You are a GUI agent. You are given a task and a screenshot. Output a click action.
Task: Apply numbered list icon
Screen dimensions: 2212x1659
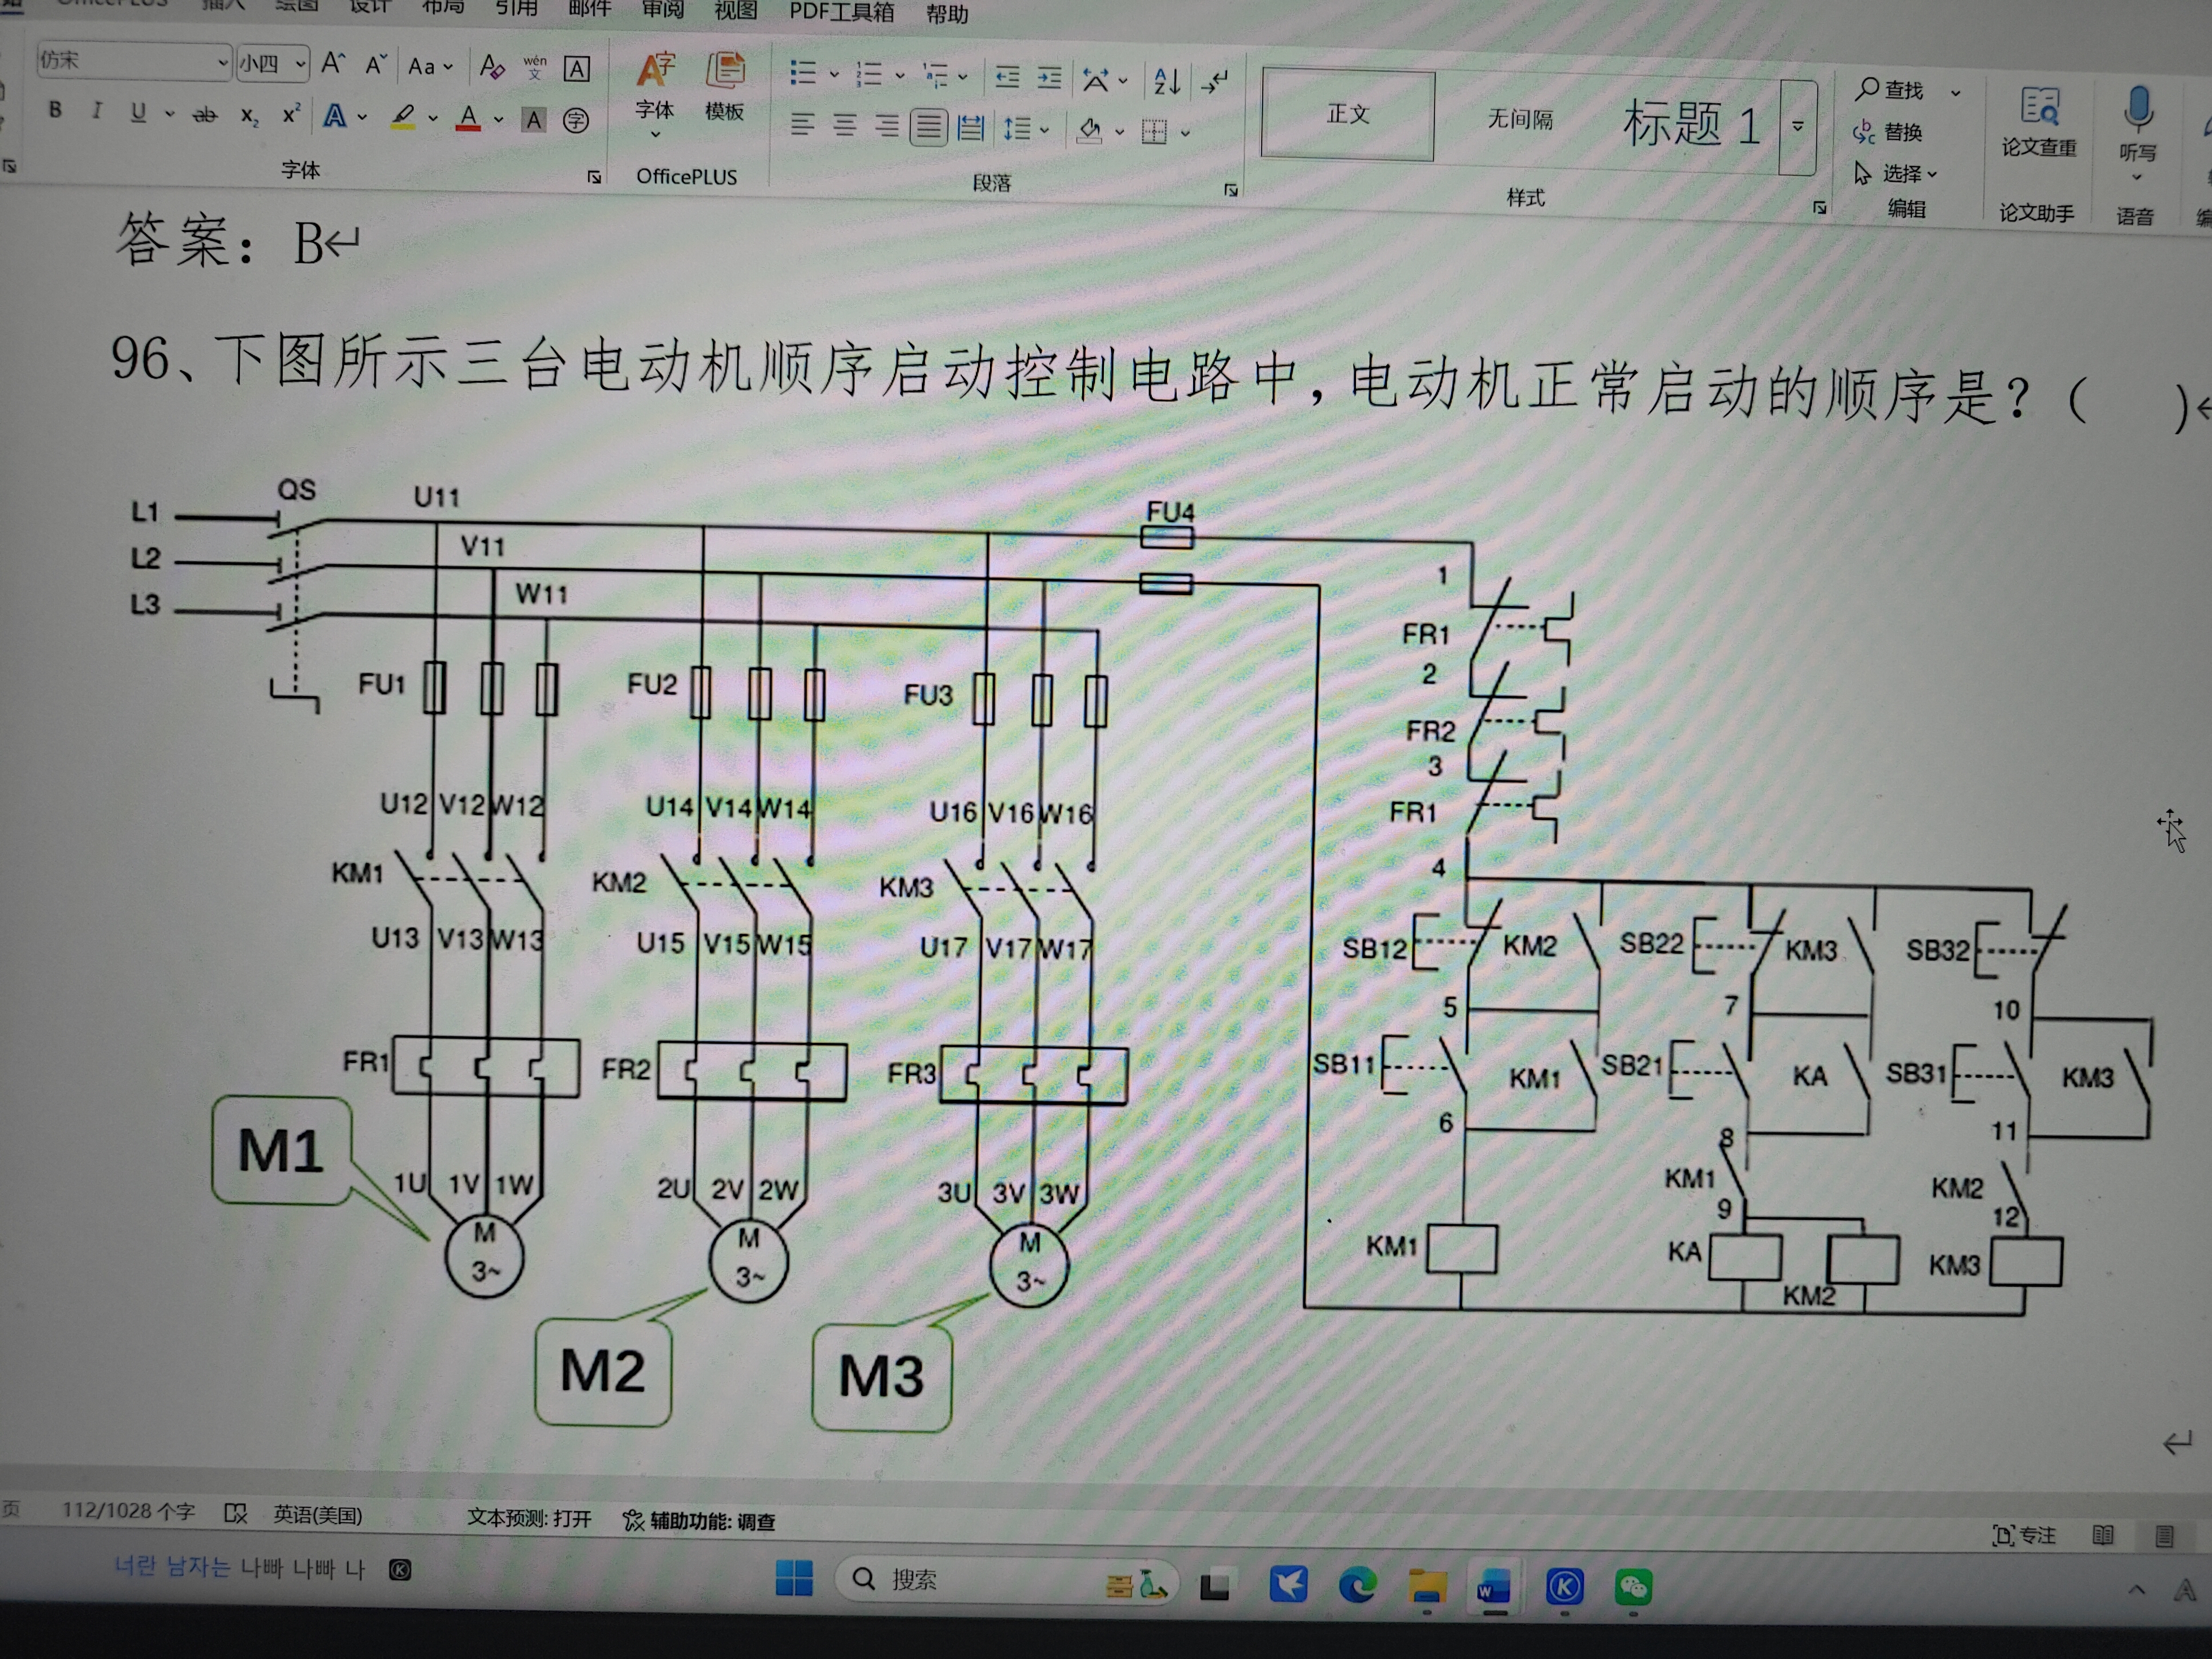pos(869,74)
